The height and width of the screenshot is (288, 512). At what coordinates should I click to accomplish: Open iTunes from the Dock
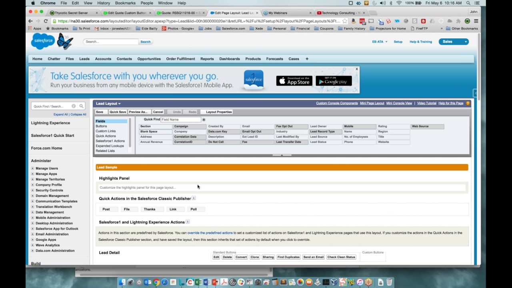360,282
